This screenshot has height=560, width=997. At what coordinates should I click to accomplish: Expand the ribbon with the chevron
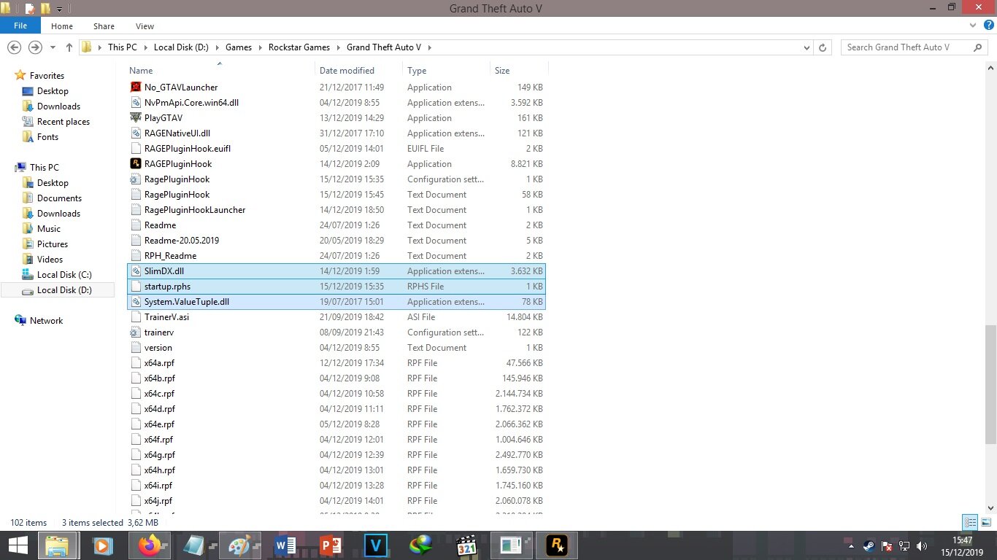[x=973, y=26]
